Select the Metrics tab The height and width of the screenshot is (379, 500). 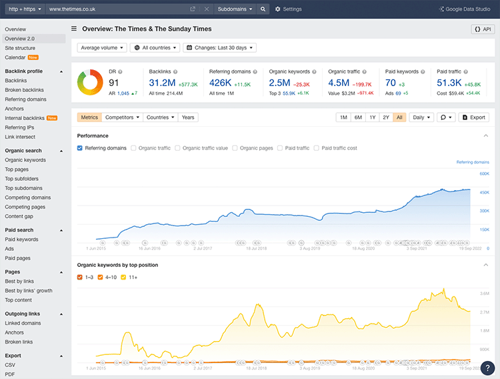click(89, 117)
